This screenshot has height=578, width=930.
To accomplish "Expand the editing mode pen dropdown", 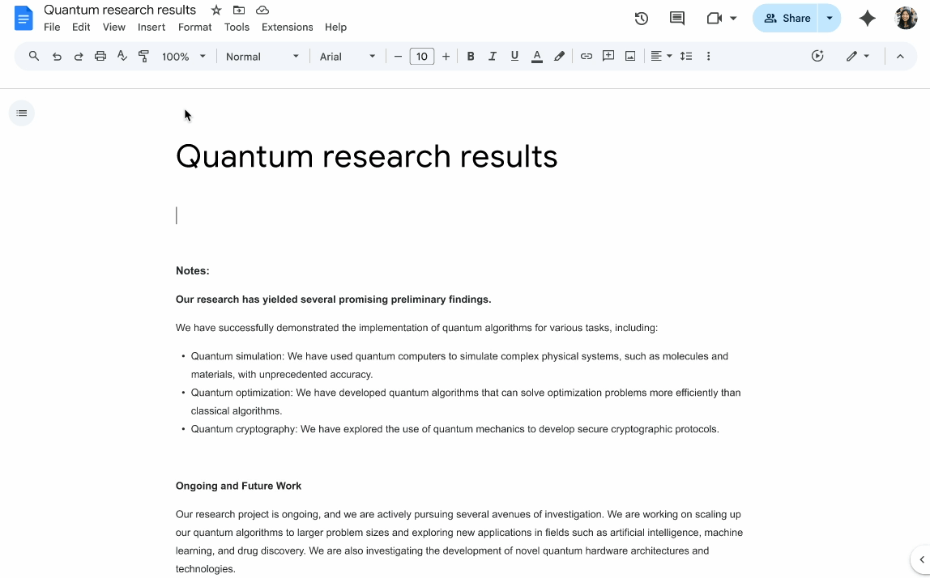I will tap(868, 56).
